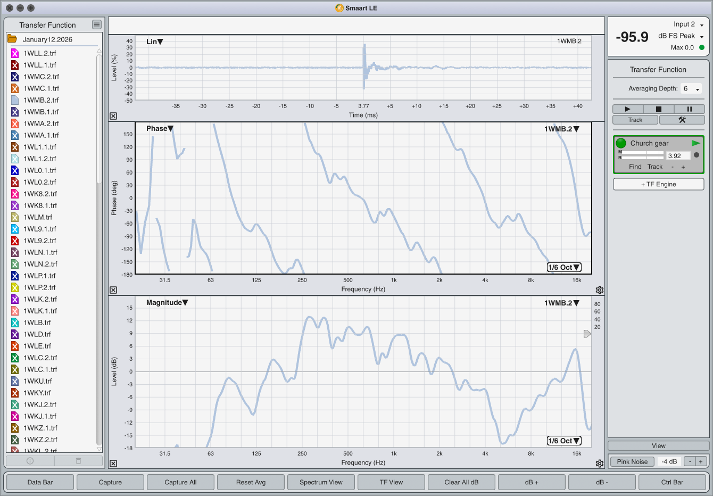
Task: Open Magnitude plot gear settings
Action: tap(600, 464)
